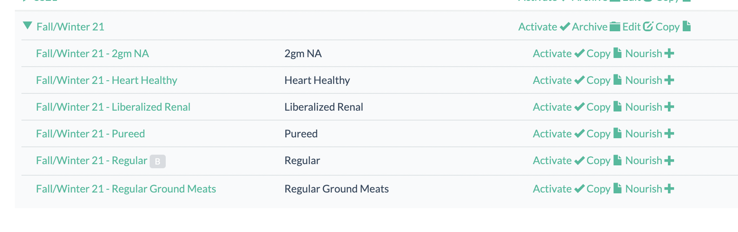The height and width of the screenshot is (232, 738).
Task: Open the Fall/Winter 21 - 2gm NA menu
Action: tap(92, 53)
